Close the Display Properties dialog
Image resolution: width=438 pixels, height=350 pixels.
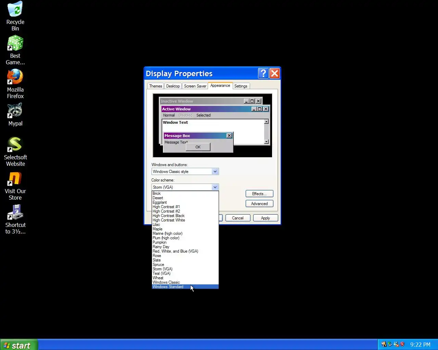(274, 73)
